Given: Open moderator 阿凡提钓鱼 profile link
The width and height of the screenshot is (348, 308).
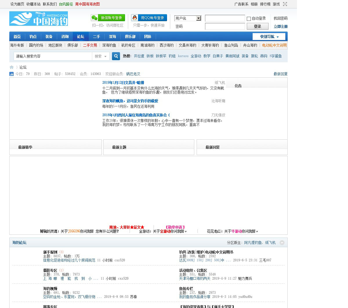Looking at the screenshot, I should coord(253,243).
